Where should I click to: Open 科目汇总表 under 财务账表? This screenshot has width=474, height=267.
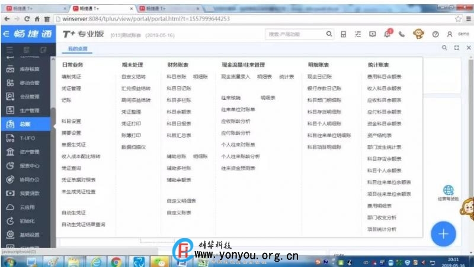click(x=179, y=135)
